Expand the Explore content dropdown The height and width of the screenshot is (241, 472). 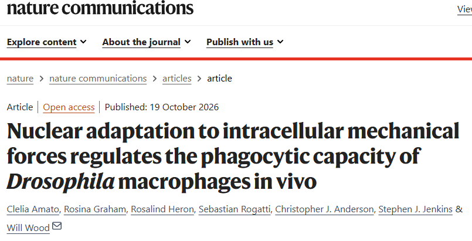point(47,42)
